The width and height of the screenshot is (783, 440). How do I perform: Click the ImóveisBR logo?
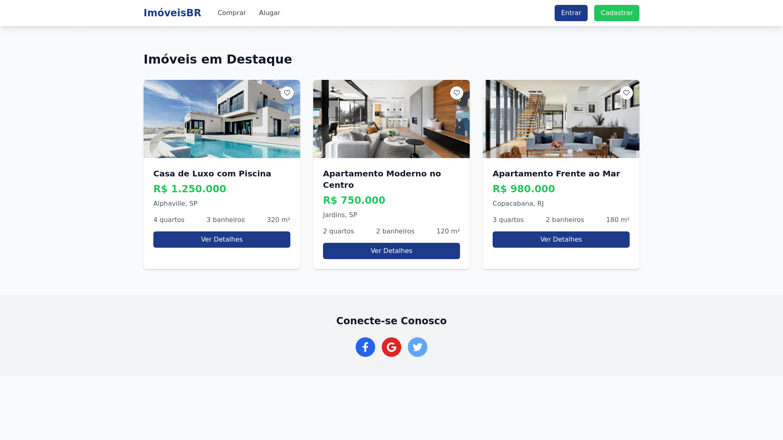coord(172,13)
